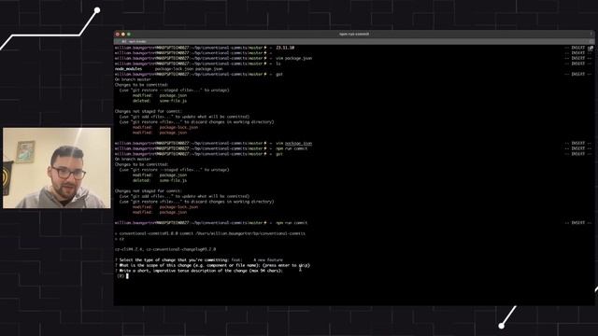Click the 'node_modules' entry in the ls output
This screenshot has height=336, width=598.
[x=129, y=69]
